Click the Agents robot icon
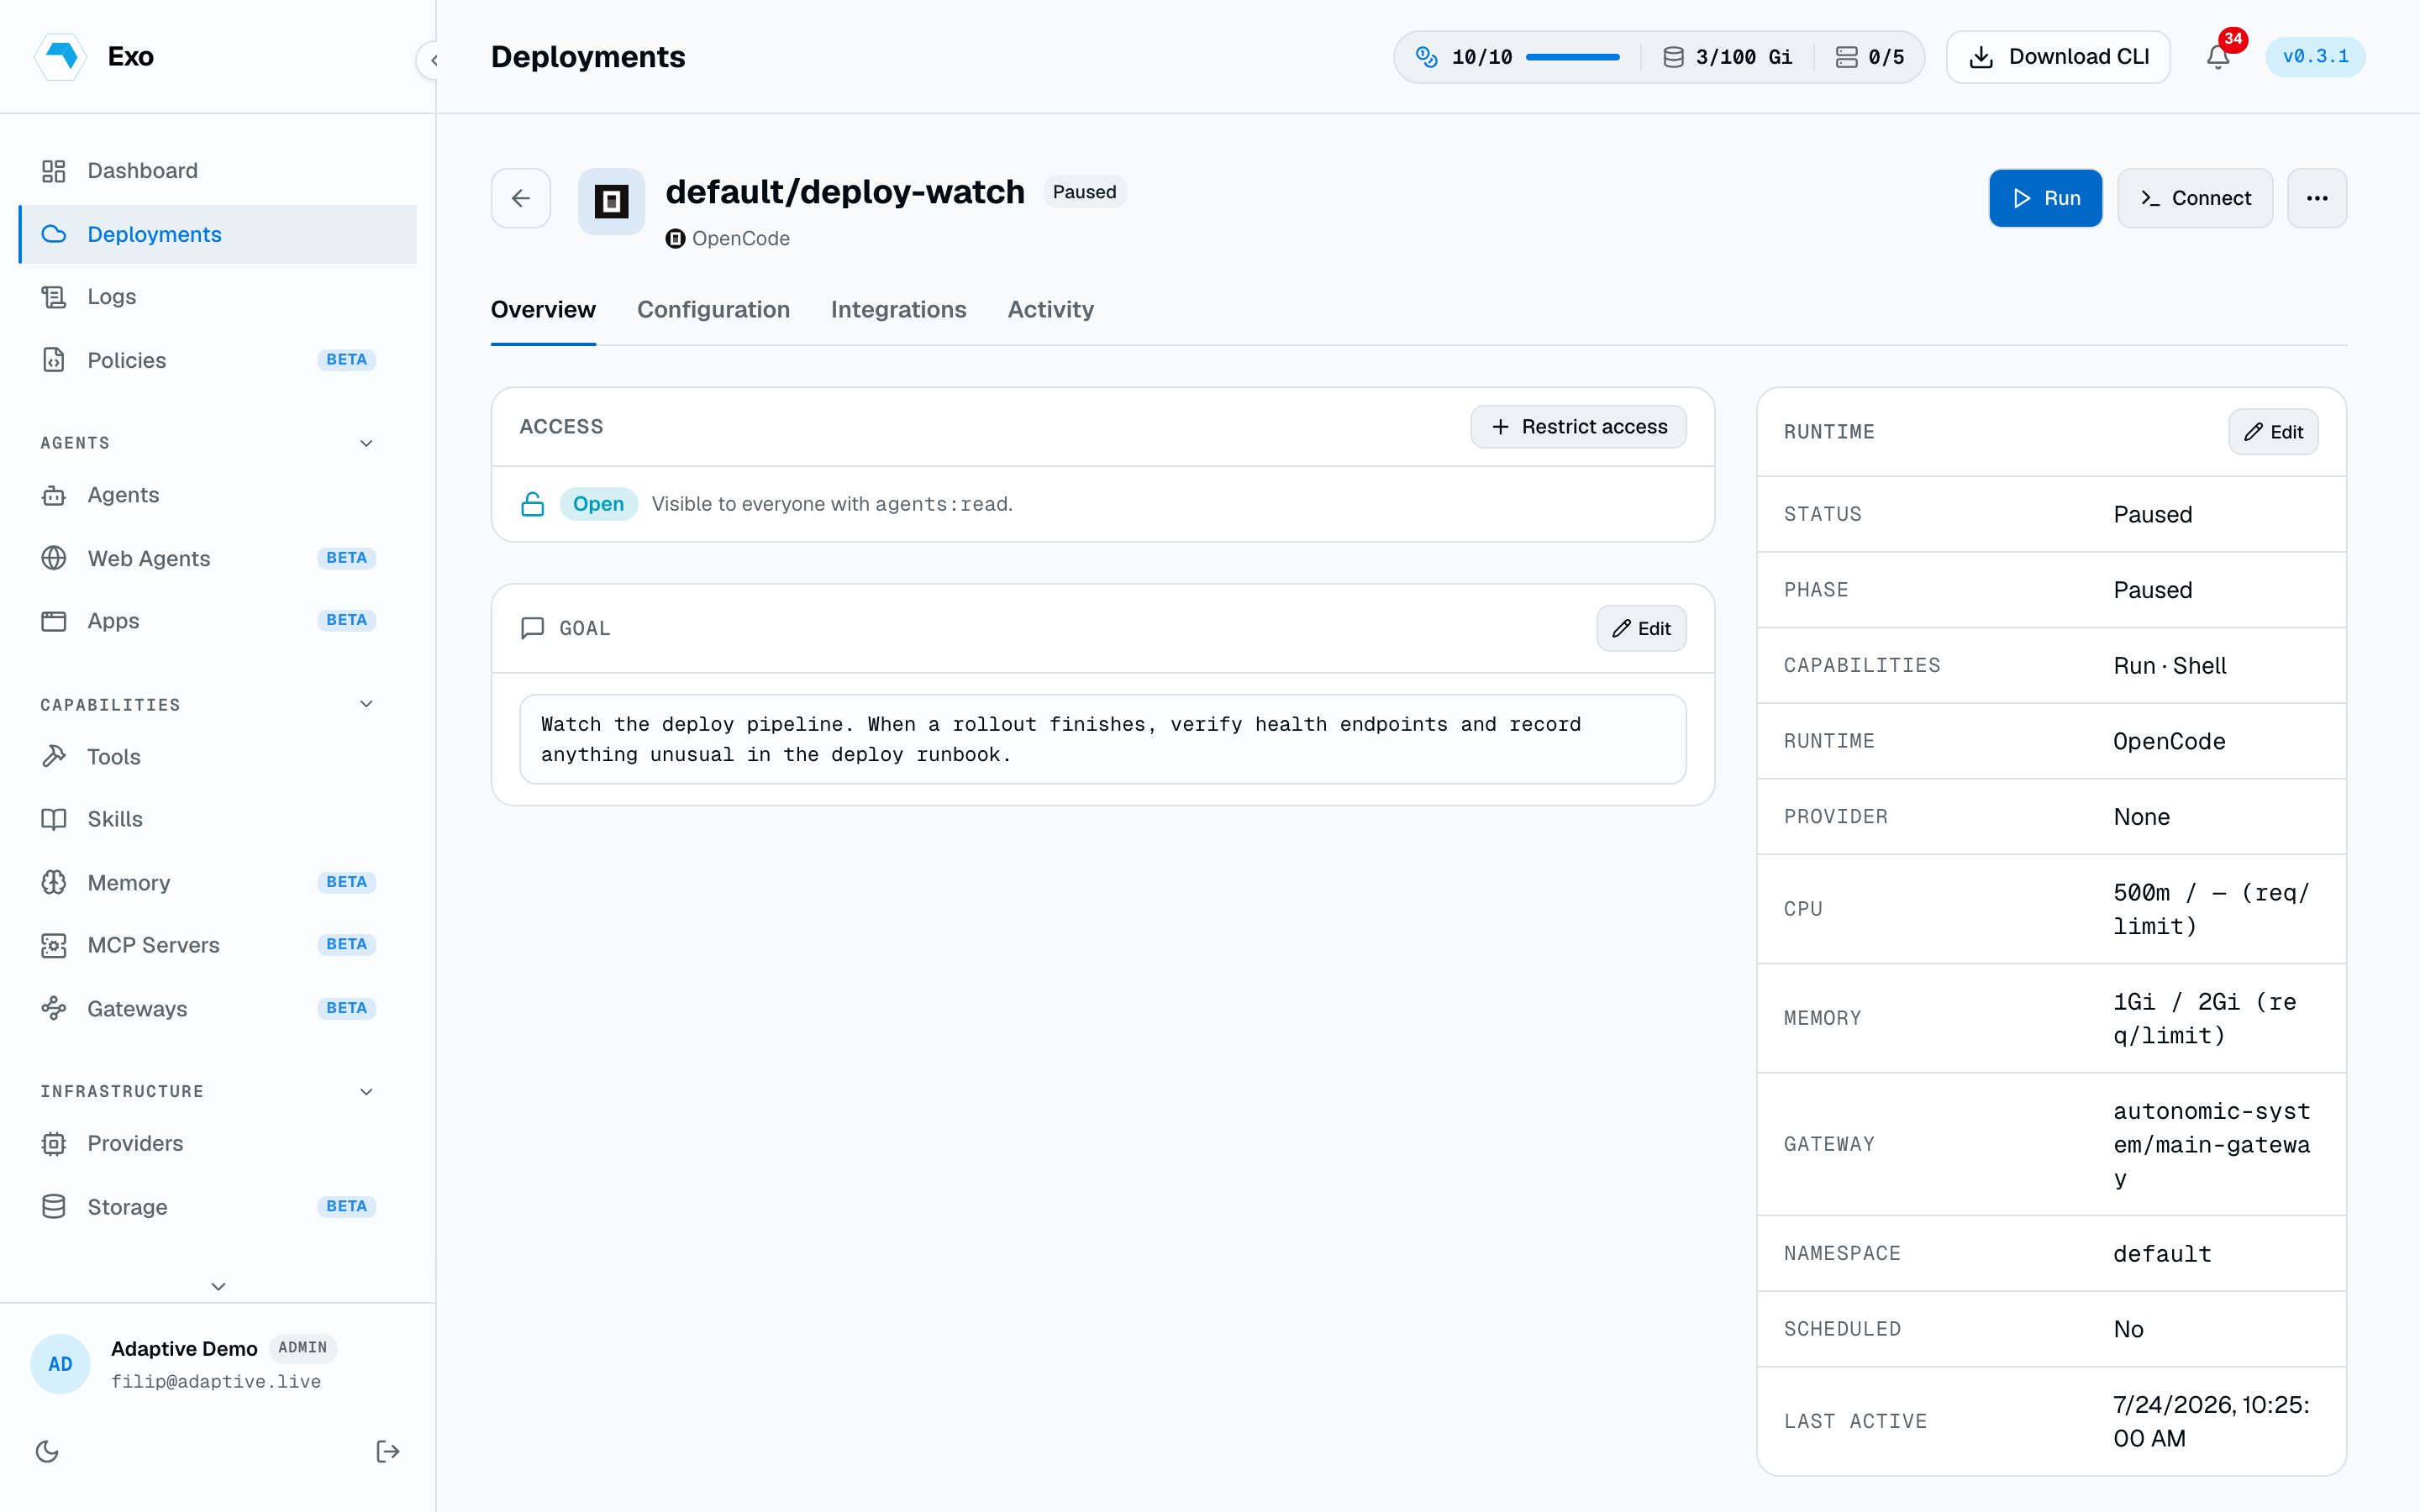This screenshot has height=1512, width=2420. (x=54, y=495)
